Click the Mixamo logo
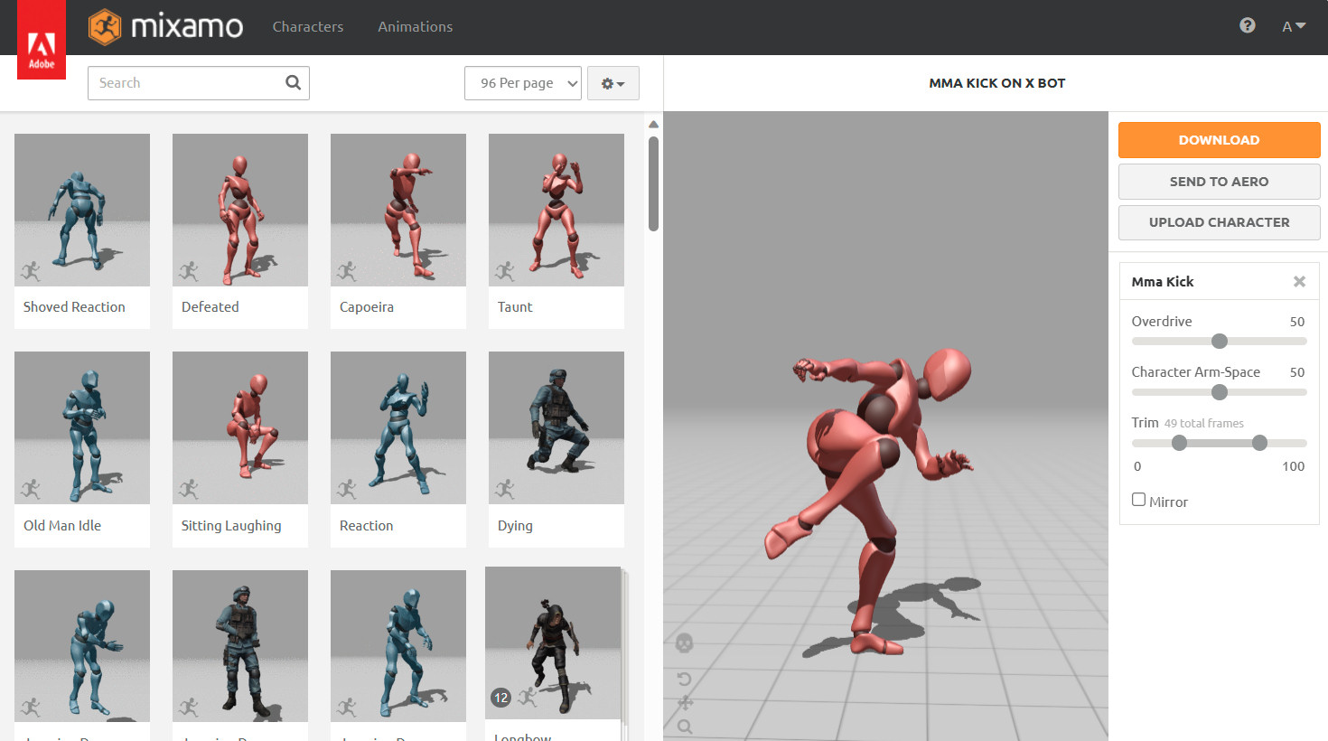Image resolution: width=1328 pixels, height=741 pixels. click(166, 27)
